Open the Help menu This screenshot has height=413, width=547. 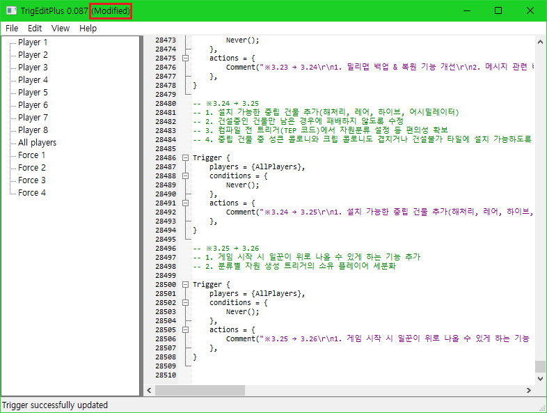click(88, 29)
